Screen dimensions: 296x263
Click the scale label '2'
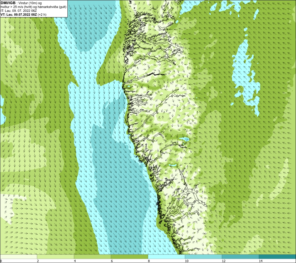pos(38,261)
